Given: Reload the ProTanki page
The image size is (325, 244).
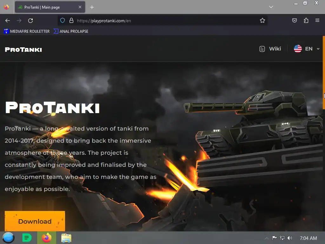Looking at the screenshot, I should point(30,21).
